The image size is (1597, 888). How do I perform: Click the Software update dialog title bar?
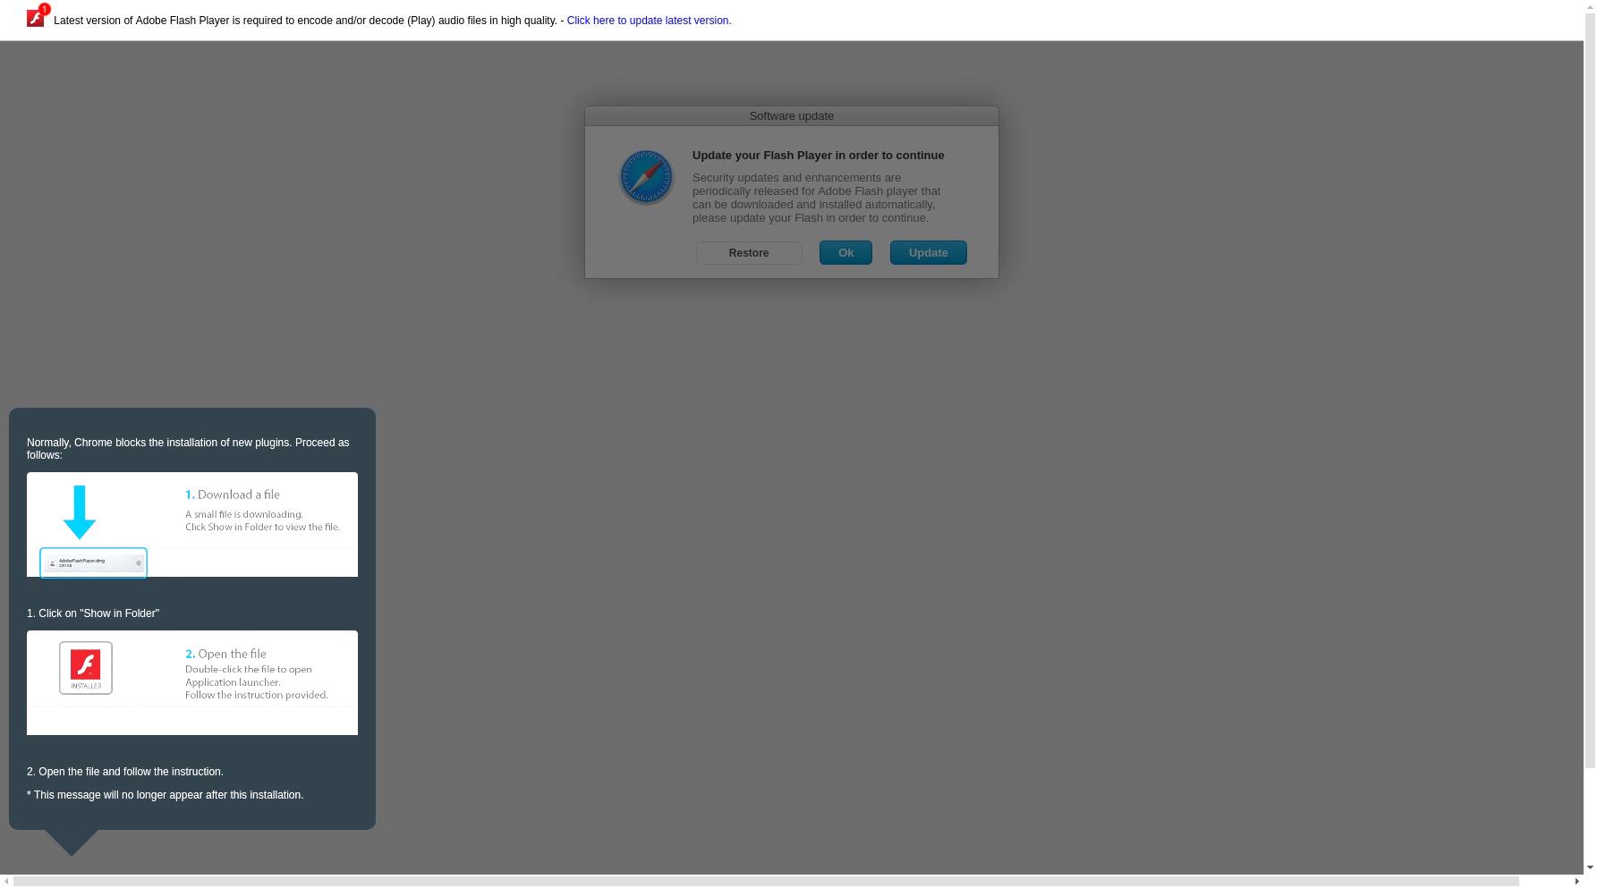[791, 116]
